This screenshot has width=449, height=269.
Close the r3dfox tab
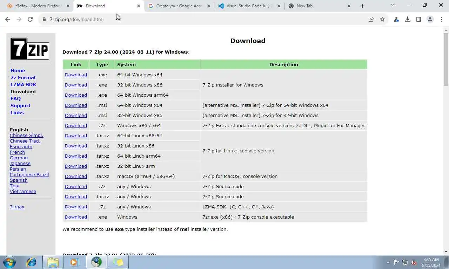(68, 6)
